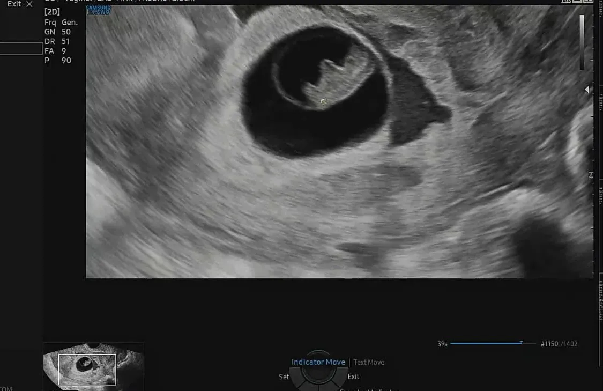Click the HAR indicator icon at top right
Viewport: 603px width, 391px height.
(565, 1)
